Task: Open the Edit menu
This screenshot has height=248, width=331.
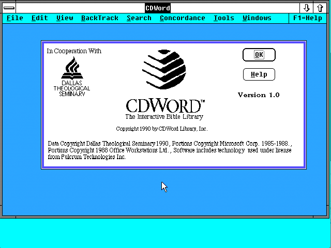Action: 40,18
